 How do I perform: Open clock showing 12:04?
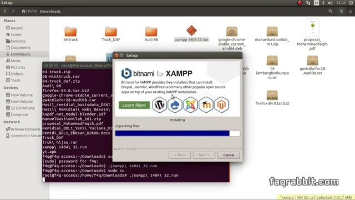341,3
